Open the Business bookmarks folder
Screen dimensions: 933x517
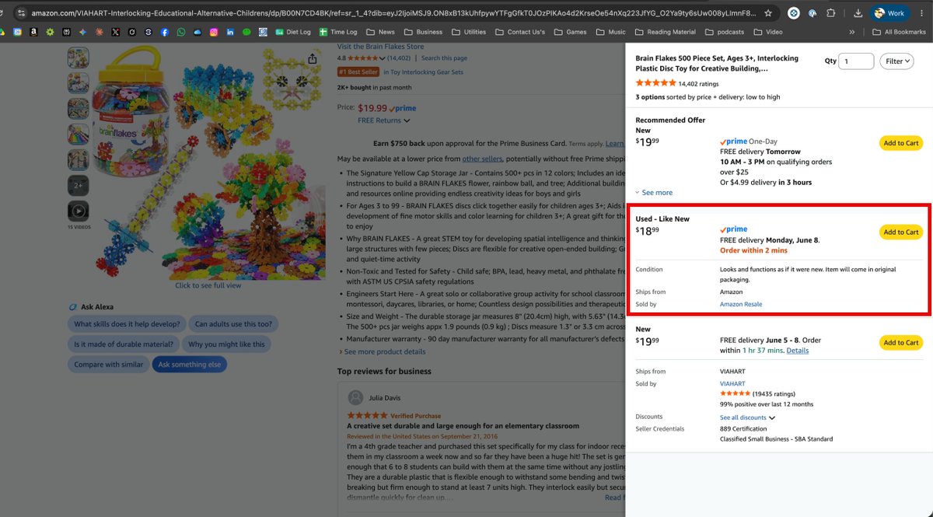point(423,32)
